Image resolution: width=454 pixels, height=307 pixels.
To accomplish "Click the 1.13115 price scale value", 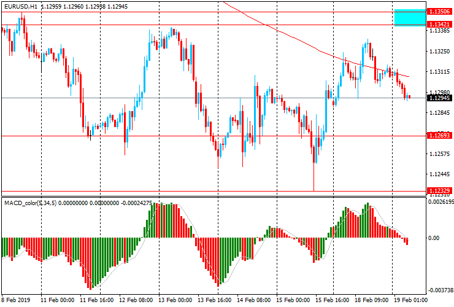I will click(x=439, y=72).
